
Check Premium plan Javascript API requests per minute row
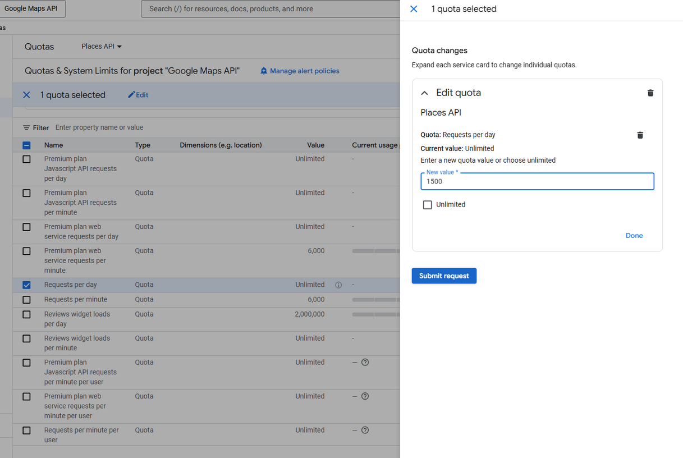[x=26, y=193]
